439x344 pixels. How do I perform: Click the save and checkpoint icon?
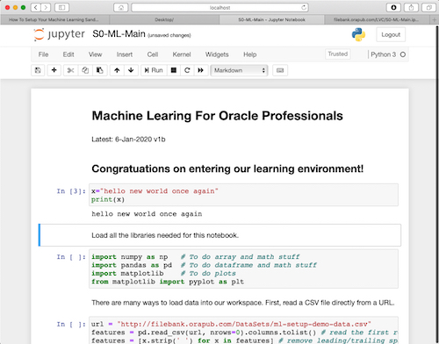(38, 70)
